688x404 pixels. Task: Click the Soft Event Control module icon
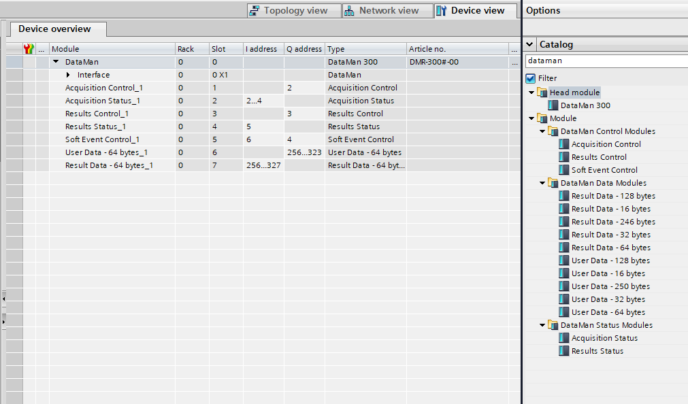563,170
